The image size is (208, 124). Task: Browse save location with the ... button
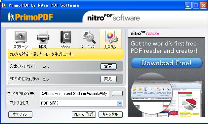pyautogui.click(x=117, y=93)
